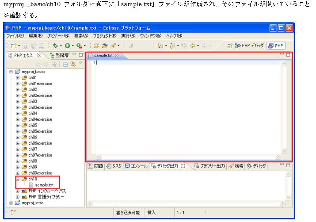
Task: Switch to the bottom panel 検索 tab
Action: click(x=236, y=166)
